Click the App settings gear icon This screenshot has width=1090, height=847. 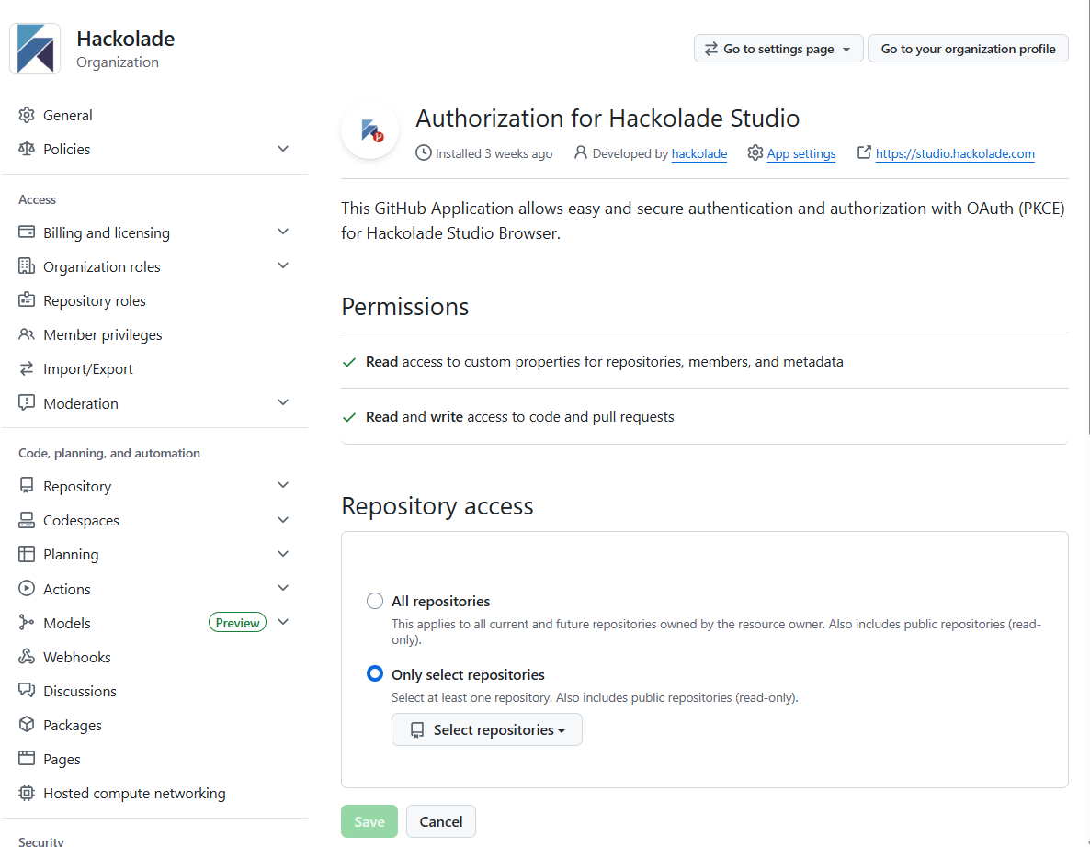click(x=755, y=152)
